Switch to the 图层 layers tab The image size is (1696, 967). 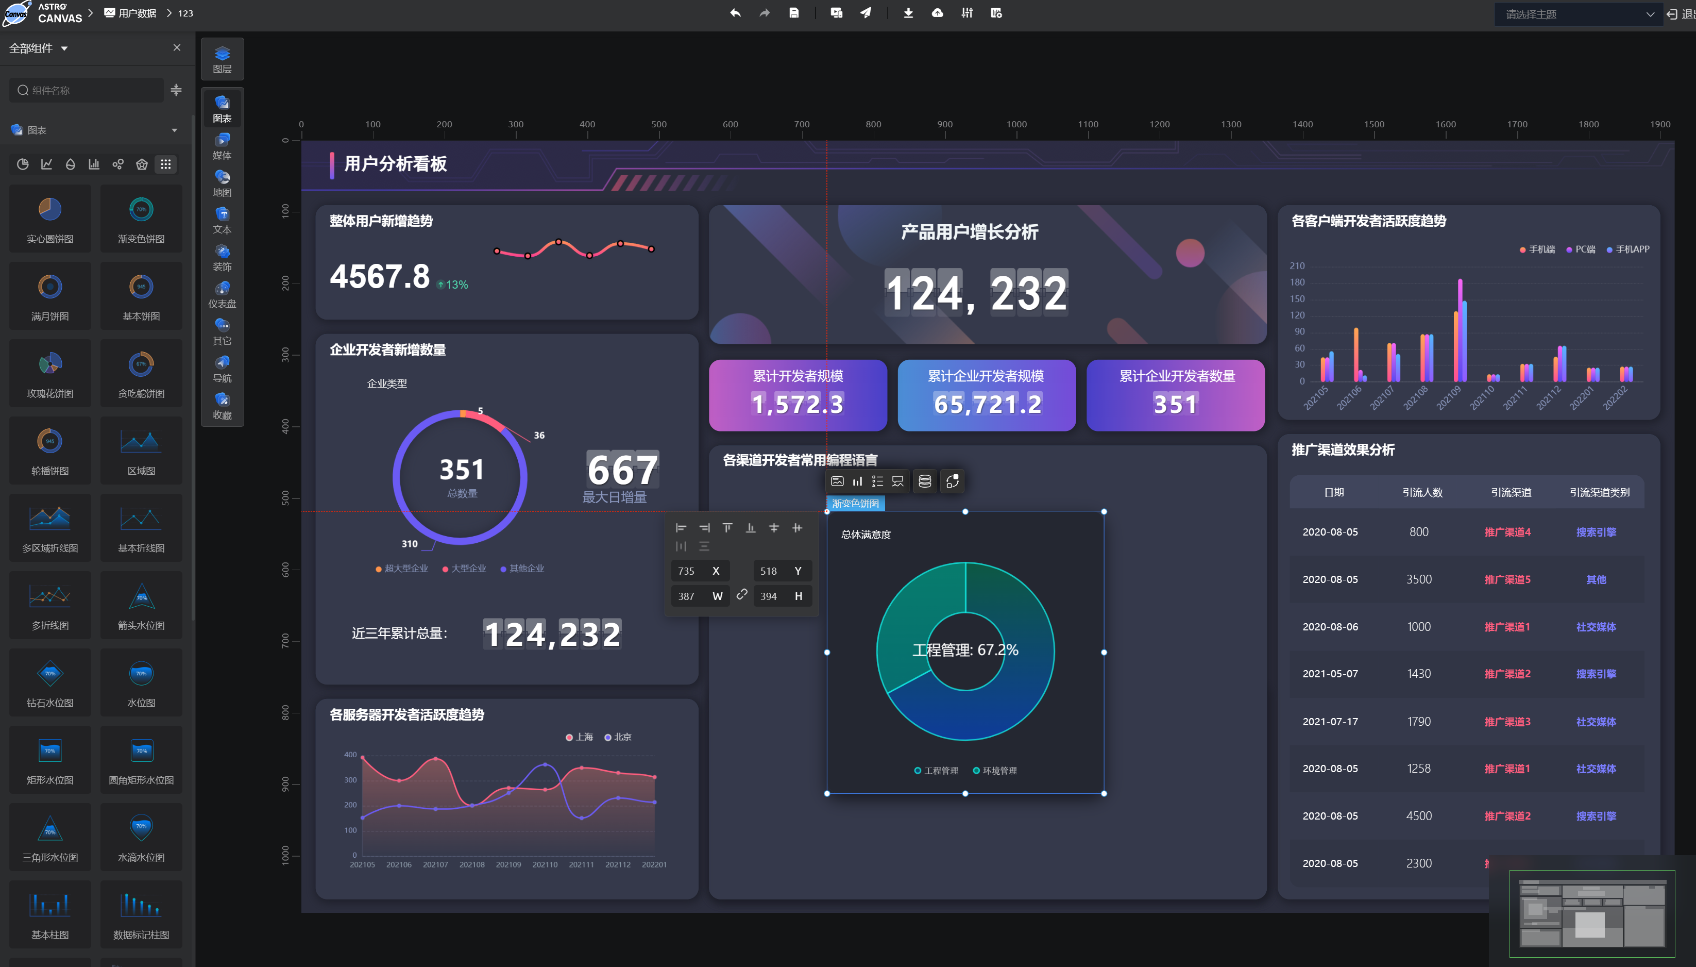click(x=223, y=59)
